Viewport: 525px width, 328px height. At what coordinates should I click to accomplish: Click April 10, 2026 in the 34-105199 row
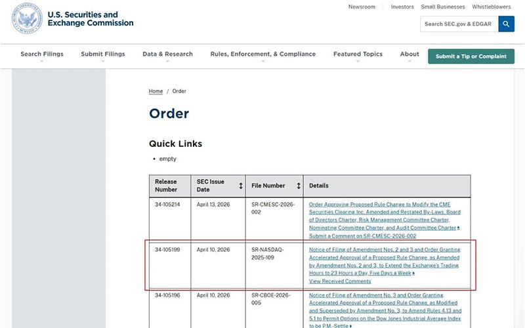(213, 250)
